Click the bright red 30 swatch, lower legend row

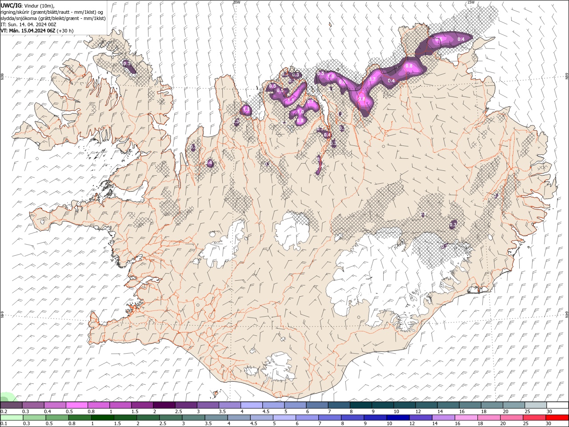click(x=557, y=418)
